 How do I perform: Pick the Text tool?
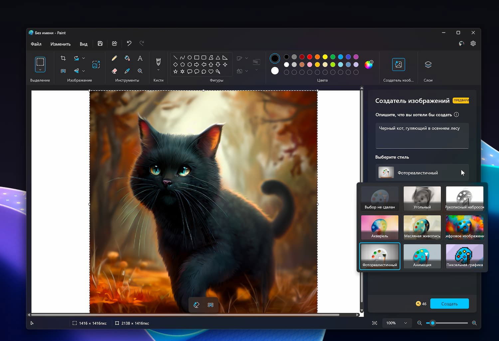tap(140, 58)
